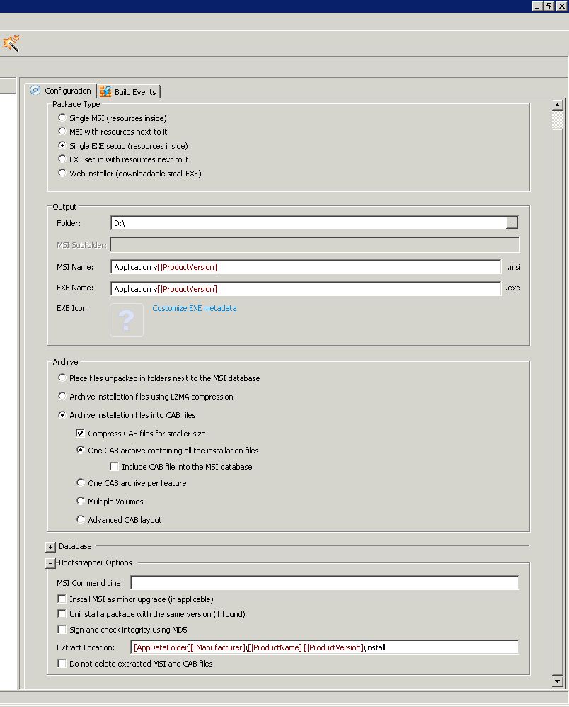Screen dimensions: 569x707
Task: Open the Customize EXE metadata link
Action: click(x=195, y=308)
